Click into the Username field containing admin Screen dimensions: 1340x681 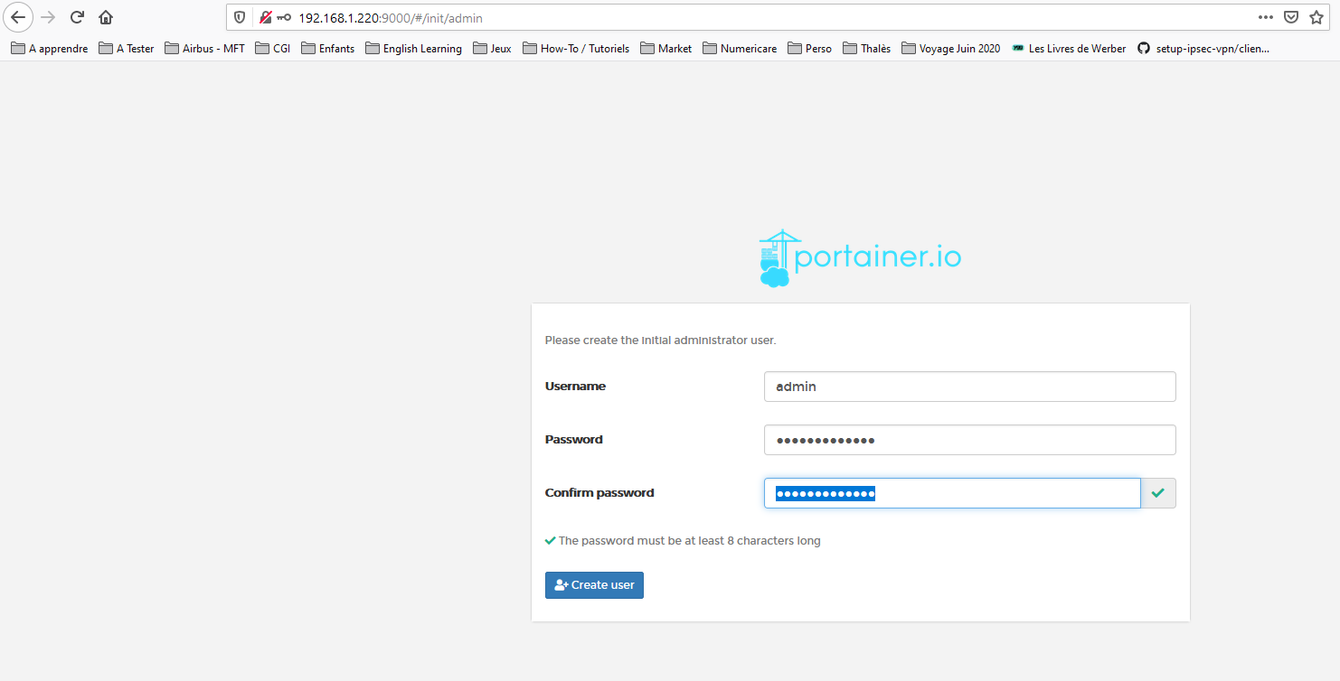point(969,387)
